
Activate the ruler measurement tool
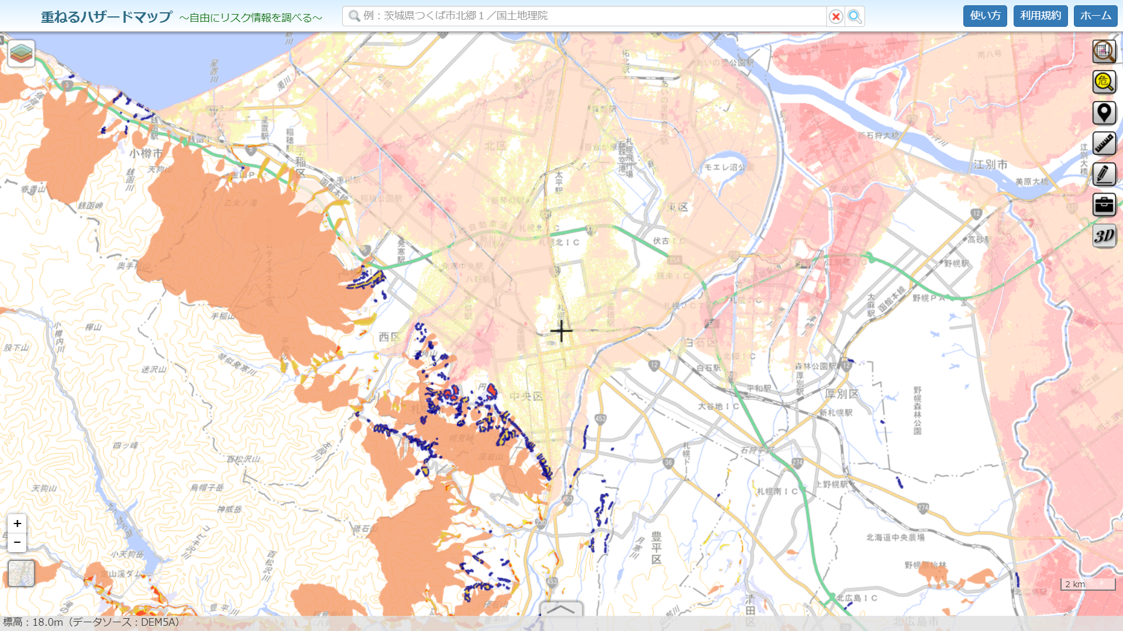tap(1104, 143)
